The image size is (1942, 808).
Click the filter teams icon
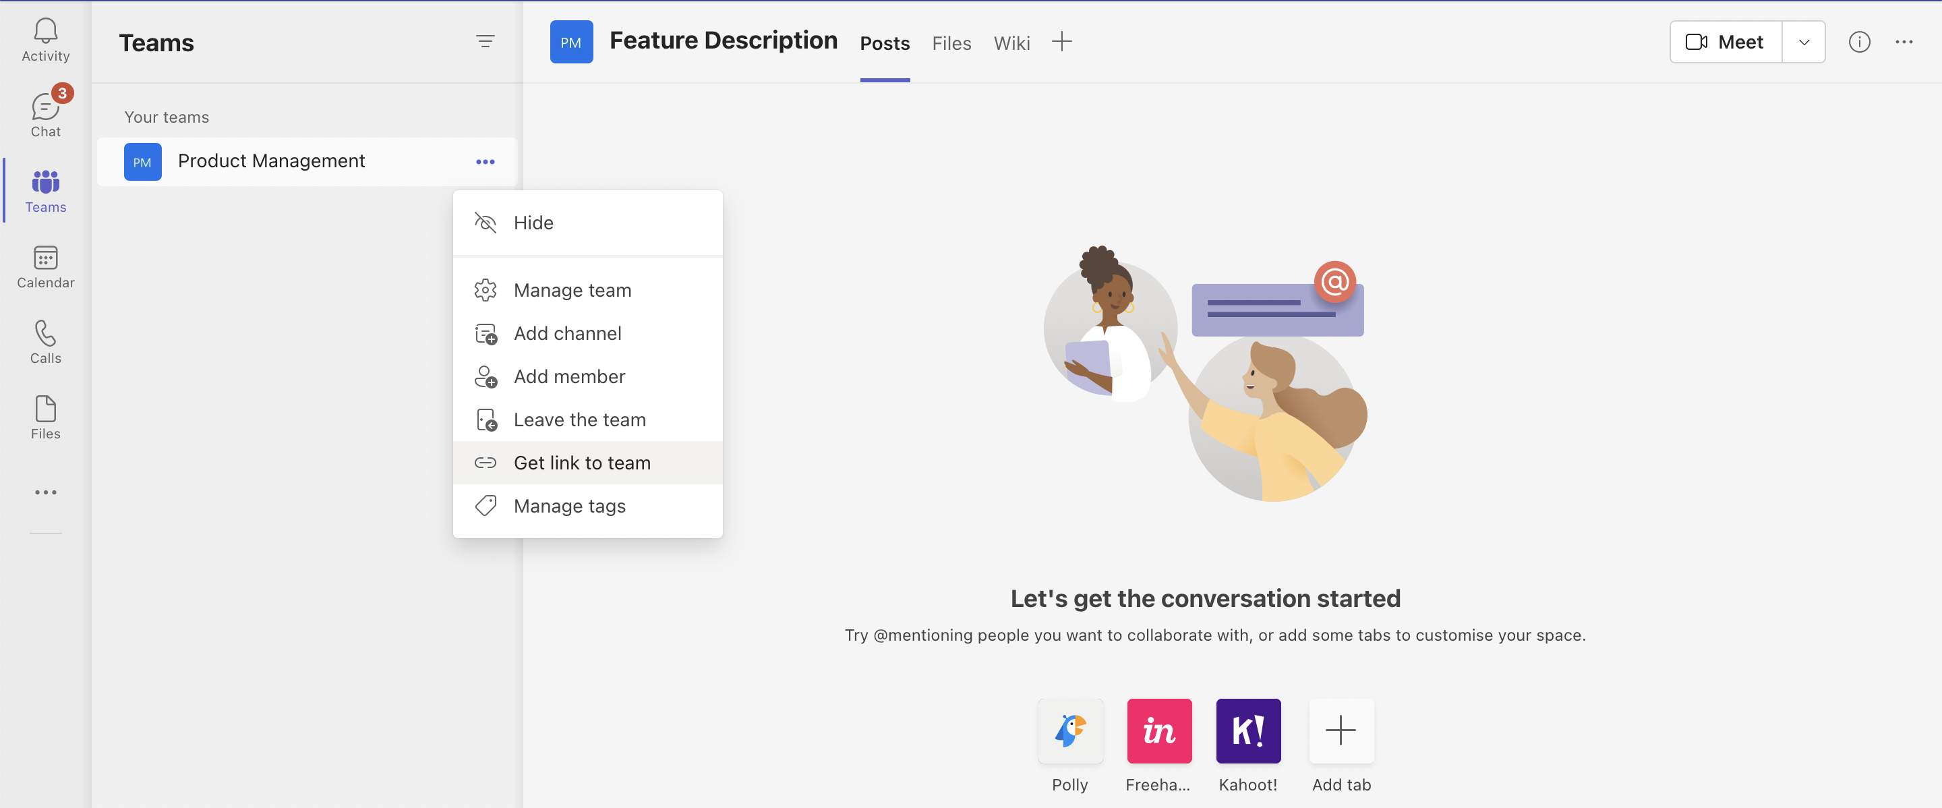[x=485, y=41]
